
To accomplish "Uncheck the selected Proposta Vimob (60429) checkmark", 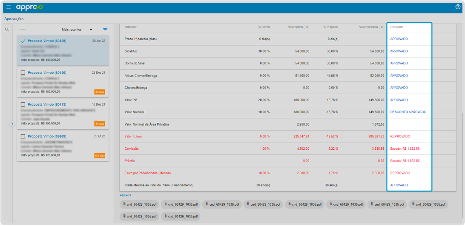I will pyautogui.click(x=23, y=41).
